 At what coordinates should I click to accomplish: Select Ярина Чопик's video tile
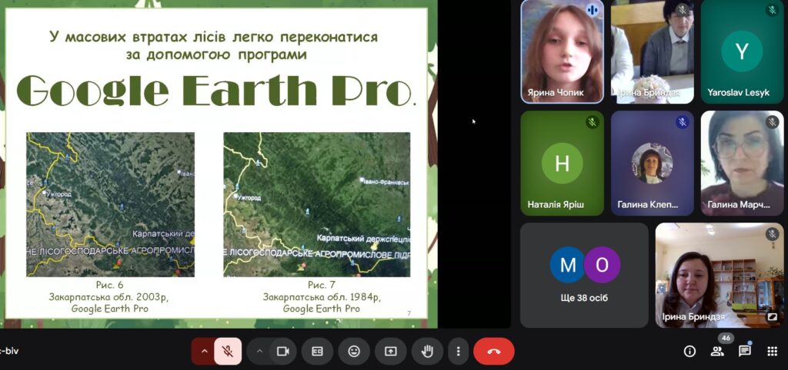pos(562,51)
